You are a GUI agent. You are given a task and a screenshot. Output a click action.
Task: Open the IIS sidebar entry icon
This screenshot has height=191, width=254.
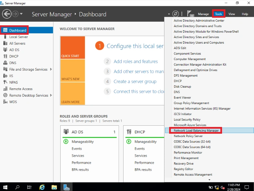[x=5, y=76]
